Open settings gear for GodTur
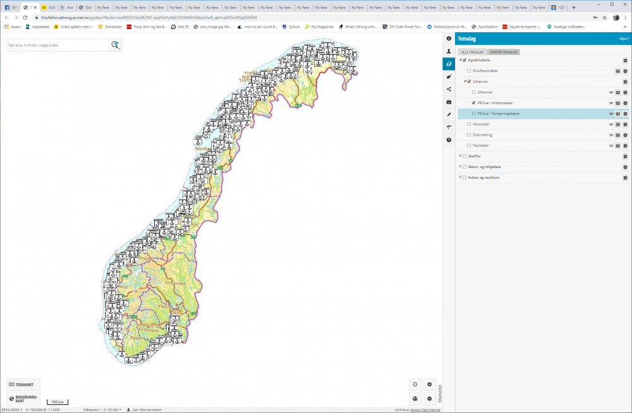This screenshot has width=632, height=413. tap(625, 157)
